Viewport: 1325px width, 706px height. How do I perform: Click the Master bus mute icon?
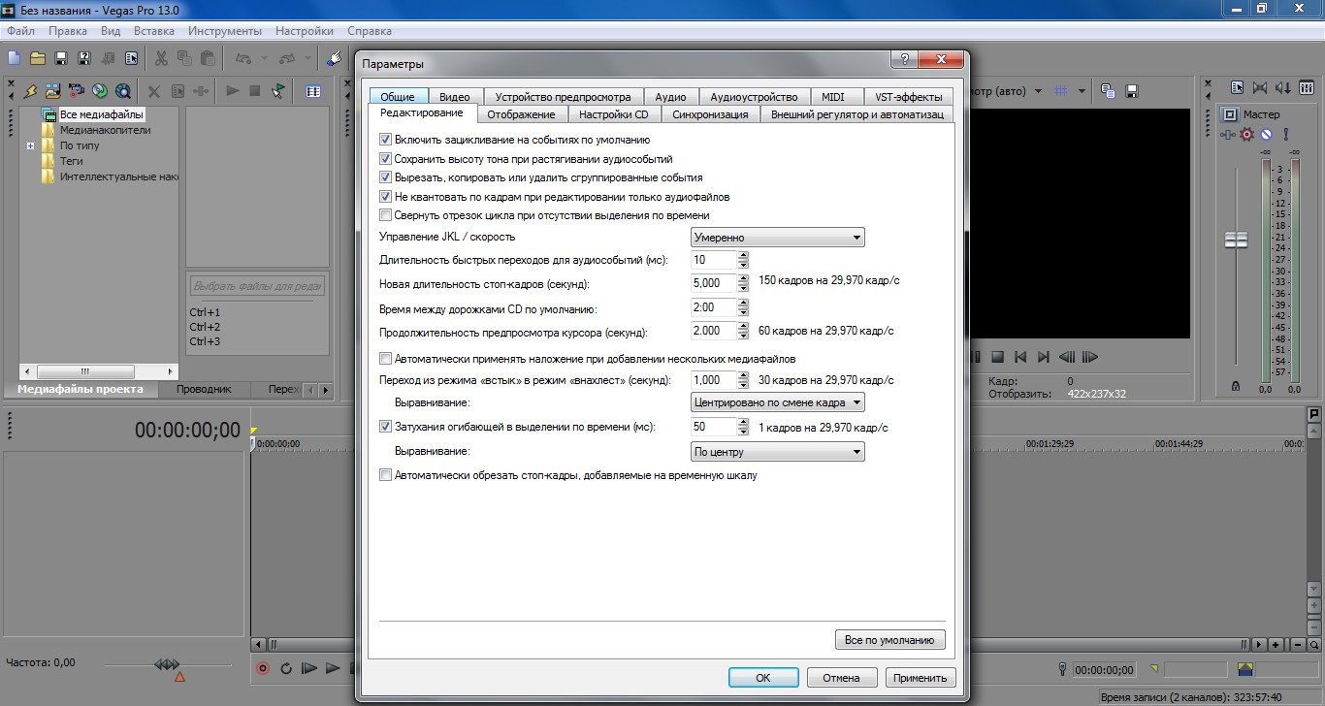1265,134
